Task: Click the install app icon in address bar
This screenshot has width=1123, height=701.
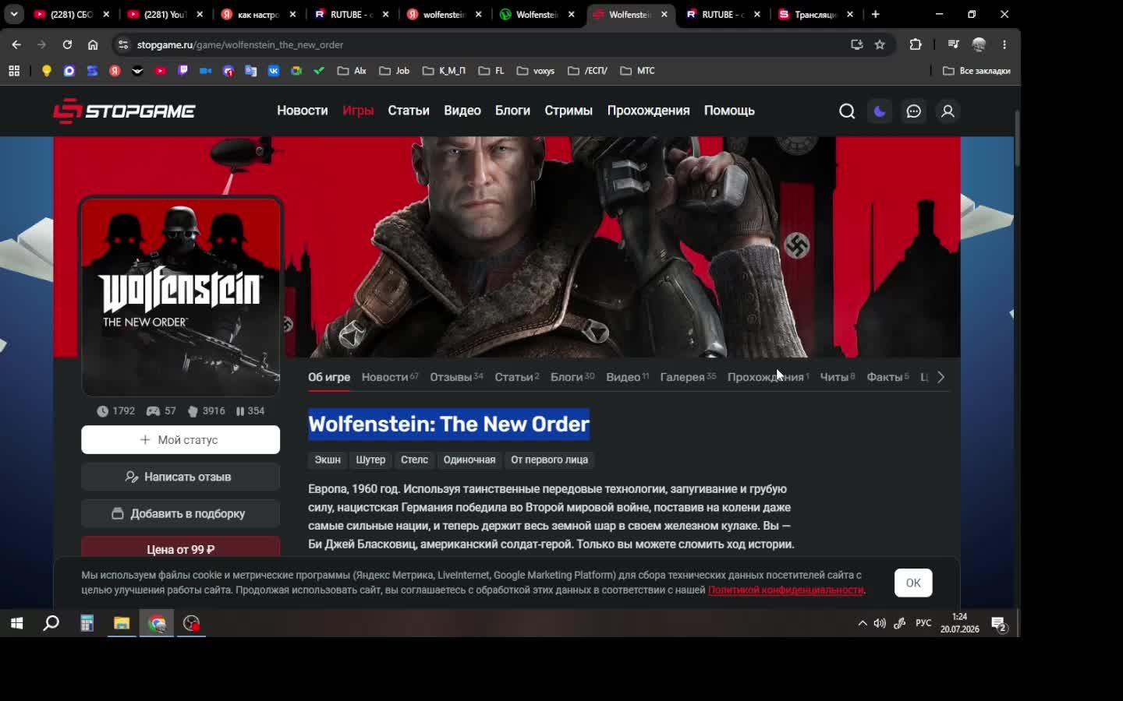Action: point(857,44)
